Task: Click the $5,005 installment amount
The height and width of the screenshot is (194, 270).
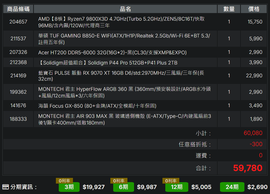Action: [201, 187]
